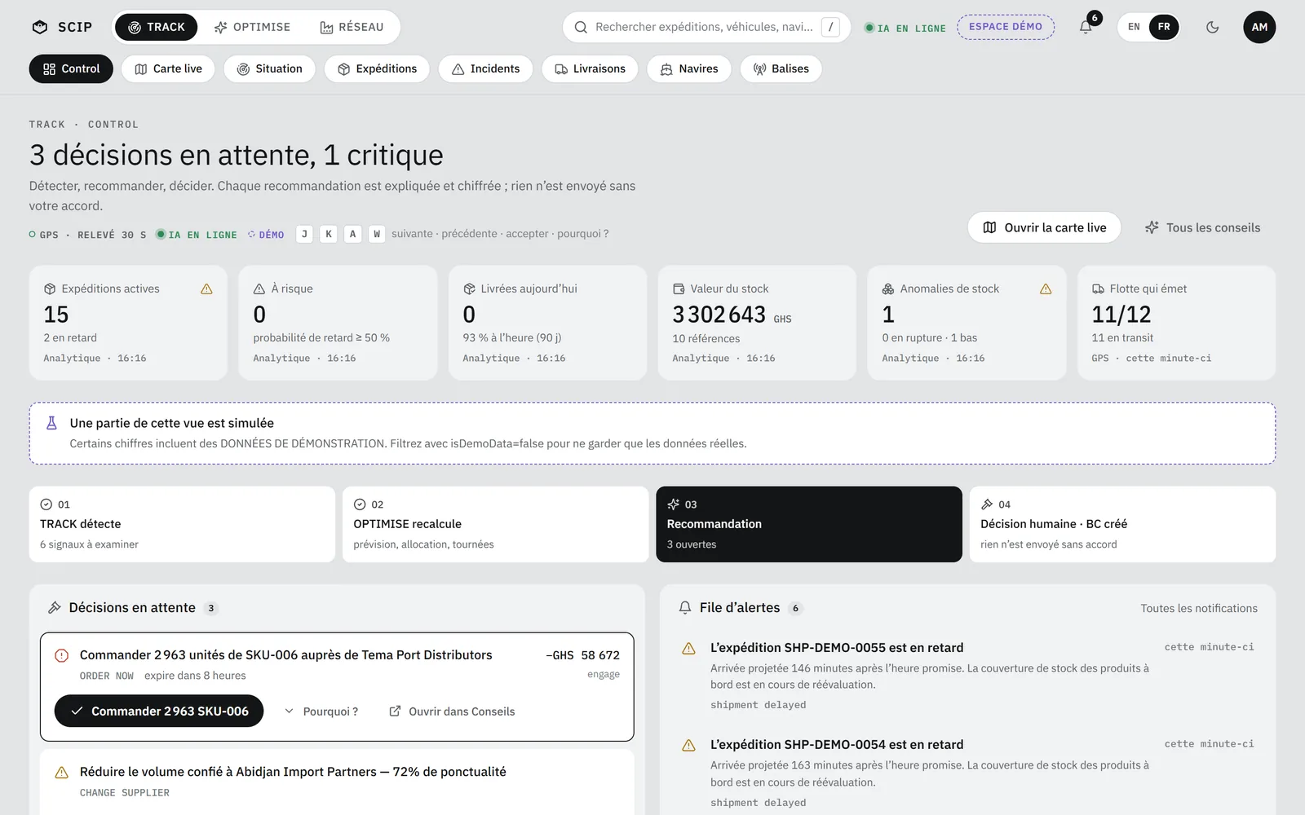
Task: Click Ouvrir dans Conseils link
Action: coord(453,711)
